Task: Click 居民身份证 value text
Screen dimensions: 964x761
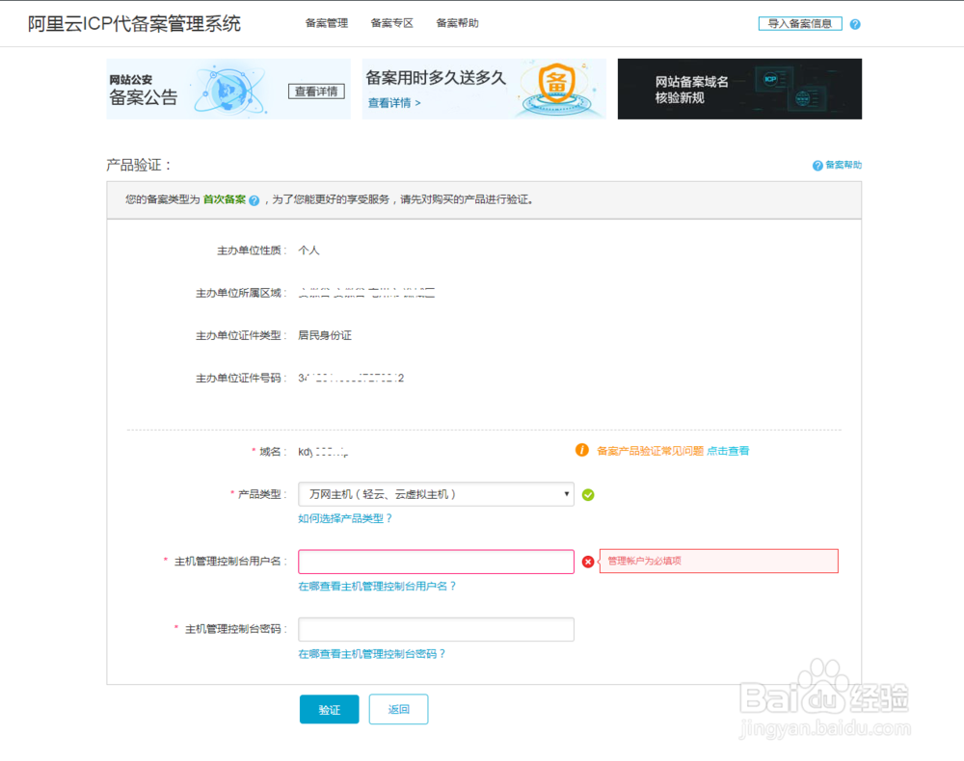Action: (325, 335)
